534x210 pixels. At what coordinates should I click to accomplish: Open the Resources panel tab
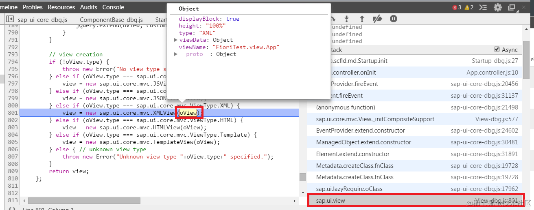[x=61, y=7]
